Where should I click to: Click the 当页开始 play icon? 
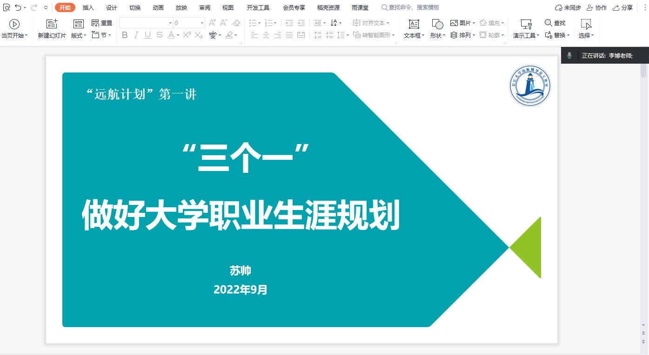pos(14,24)
